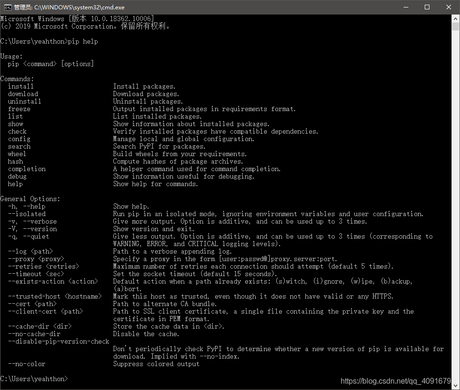The image size is (460, 390).
Task: Click the maximize icon on the title bar
Action: pos(427,7)
